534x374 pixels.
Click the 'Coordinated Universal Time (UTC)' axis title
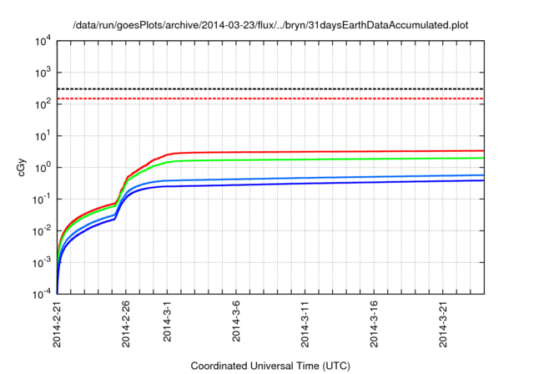tap(270, 366)
